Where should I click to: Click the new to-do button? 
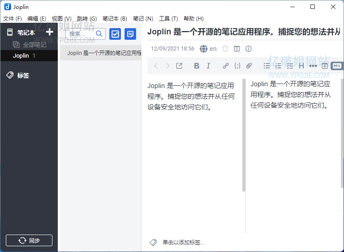click(x=115, y=34)
